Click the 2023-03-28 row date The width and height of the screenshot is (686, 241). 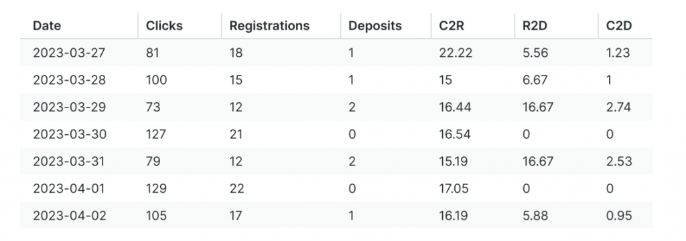[70, 80]
